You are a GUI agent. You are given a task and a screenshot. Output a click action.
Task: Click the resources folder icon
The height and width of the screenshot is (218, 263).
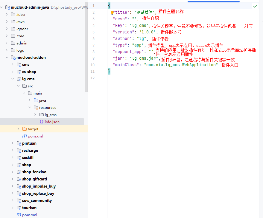point(36,107)
